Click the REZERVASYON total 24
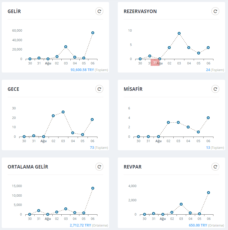Image resolution: width=228 pixels, height=230 pixels. [208, 70]
